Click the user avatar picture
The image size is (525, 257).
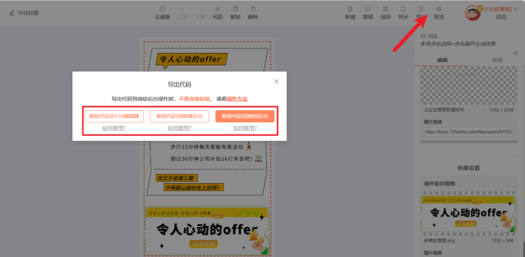(473, 13)
